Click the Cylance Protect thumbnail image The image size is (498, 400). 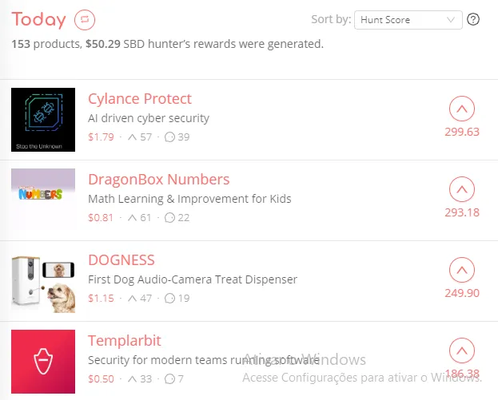coord(43,120)
